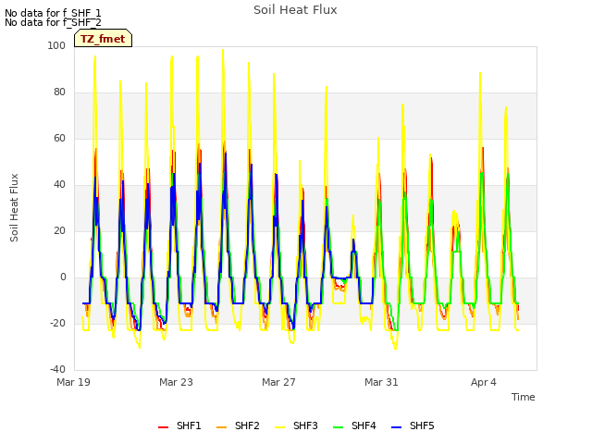Screen dimensions: 592x444
Task: Click the Soil Heat Flux chart title
Action: pos(295,10)
